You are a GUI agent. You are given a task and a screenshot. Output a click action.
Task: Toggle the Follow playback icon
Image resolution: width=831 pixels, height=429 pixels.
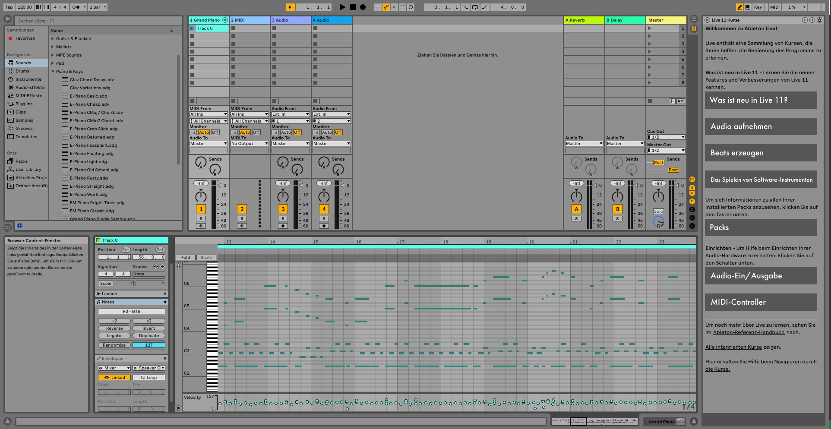click(x=291, y=7)
